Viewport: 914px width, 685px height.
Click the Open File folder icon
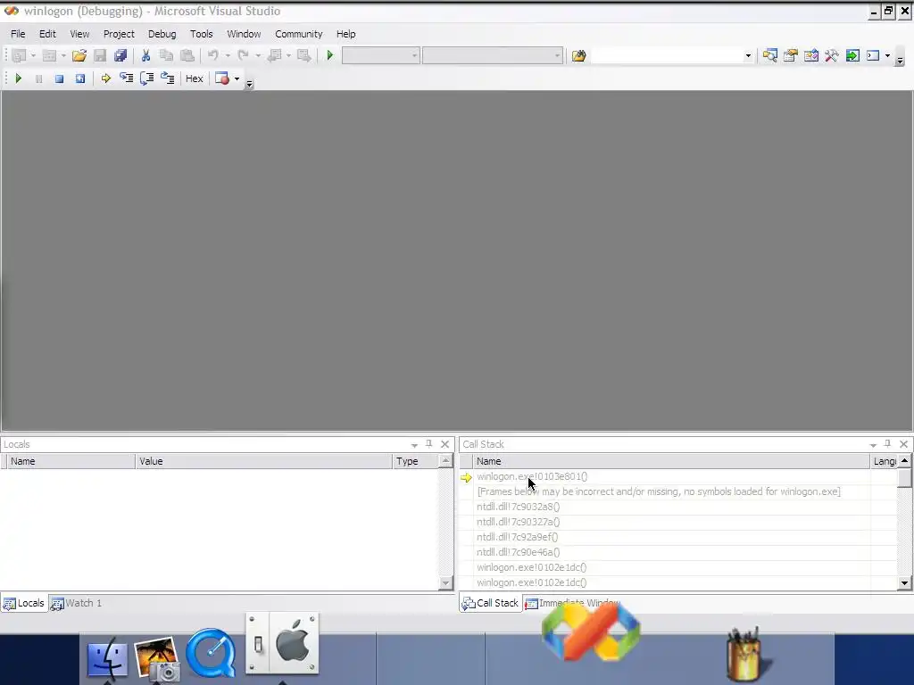click(79, 56)
